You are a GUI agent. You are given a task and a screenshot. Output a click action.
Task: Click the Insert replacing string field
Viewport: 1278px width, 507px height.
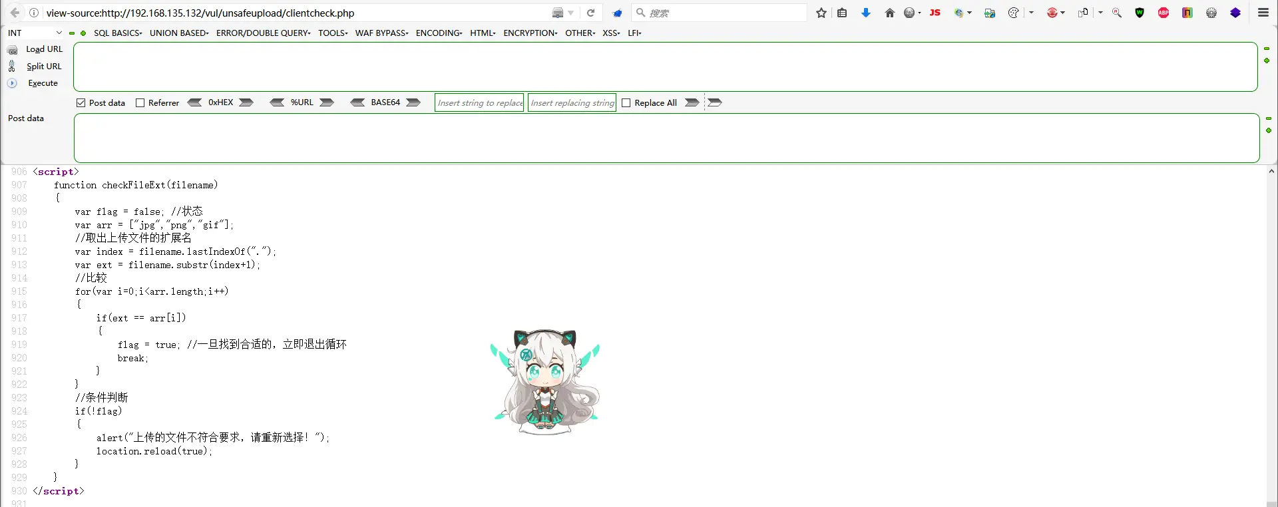point(572,102)
